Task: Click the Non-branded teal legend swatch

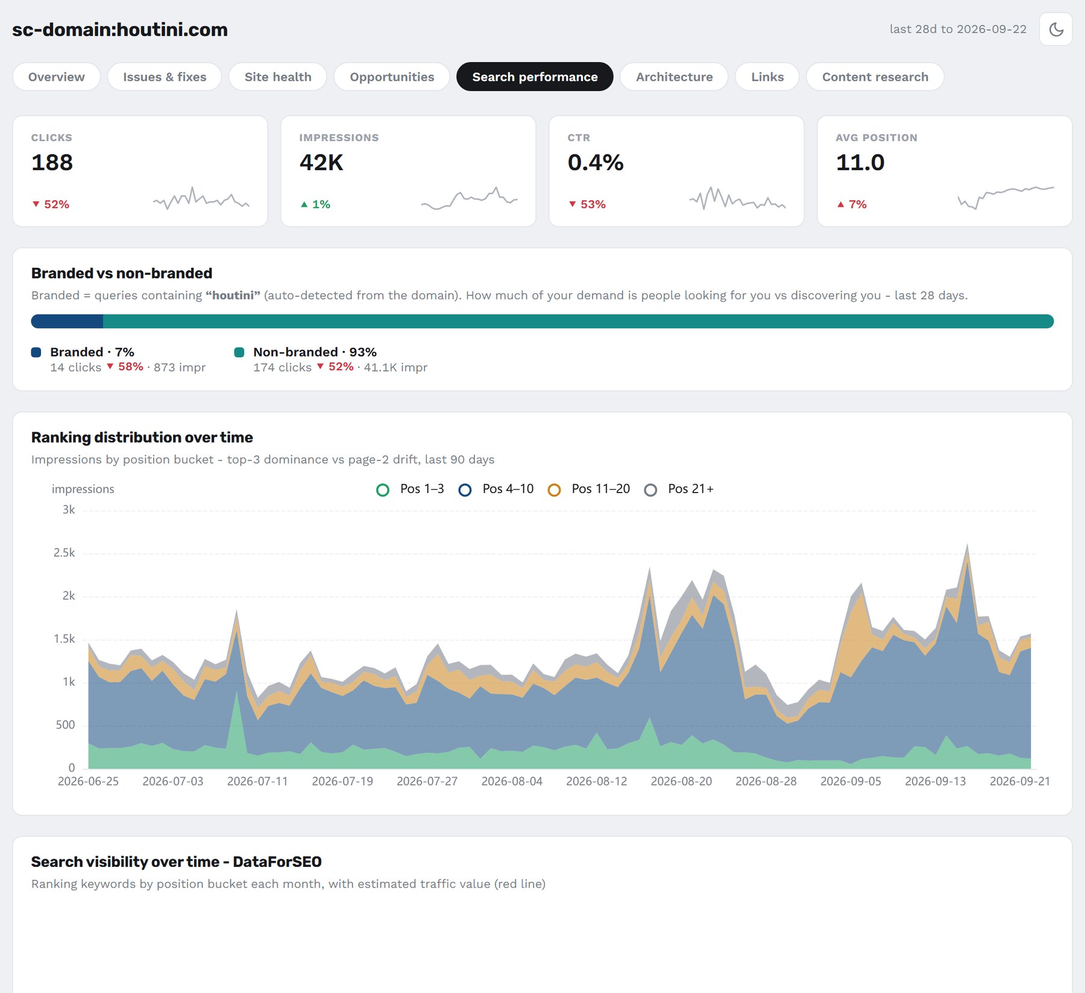Action: [239, 352]
